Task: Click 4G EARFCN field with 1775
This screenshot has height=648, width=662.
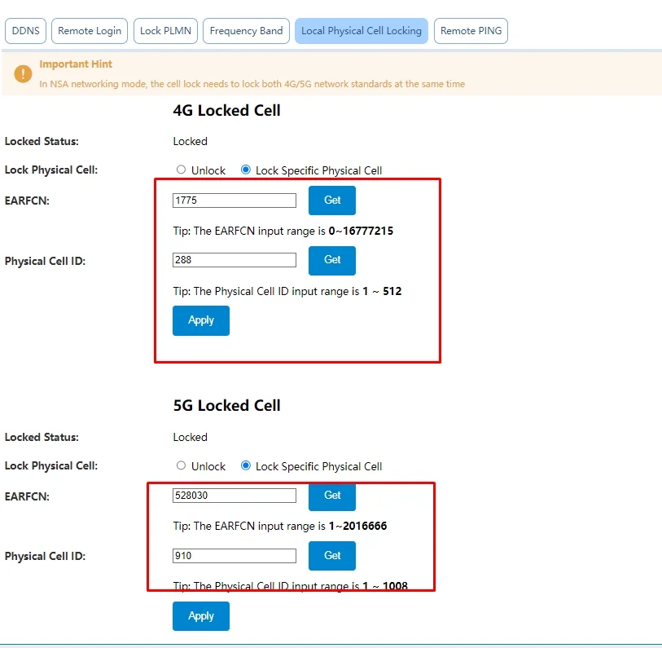Action: [x=235, y=201]
